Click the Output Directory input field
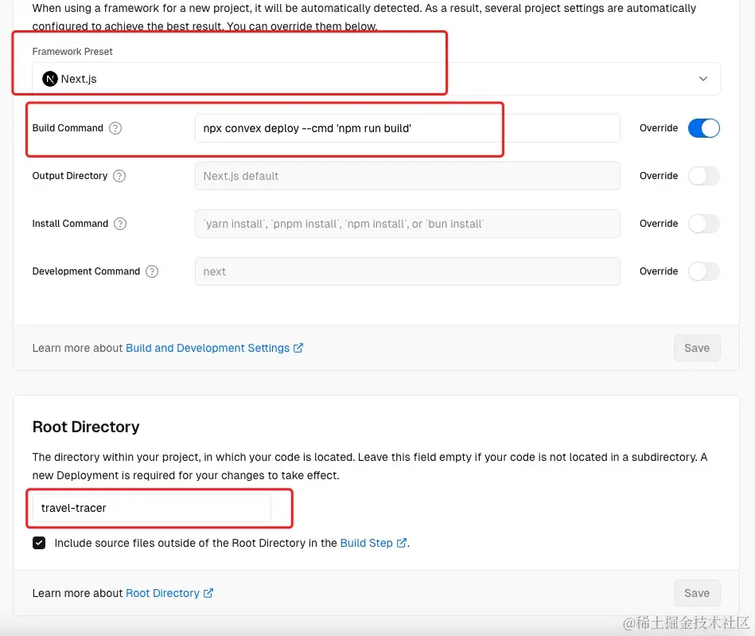 tap(407, 176)
